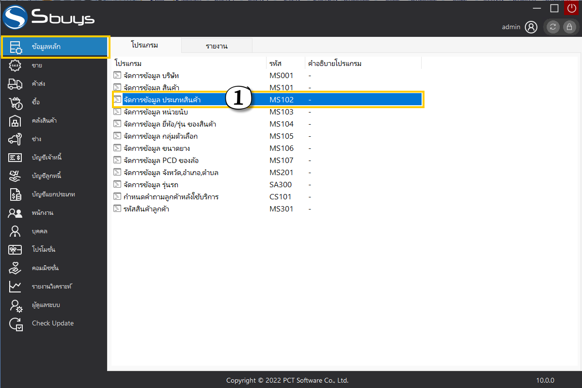Select the ค้าส่ง truck icon

click(15, 84)
